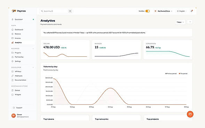Viewport: 205px width, 128px height.
Task: Click the Owner avatar circle
Action: (x=14, y=115)
